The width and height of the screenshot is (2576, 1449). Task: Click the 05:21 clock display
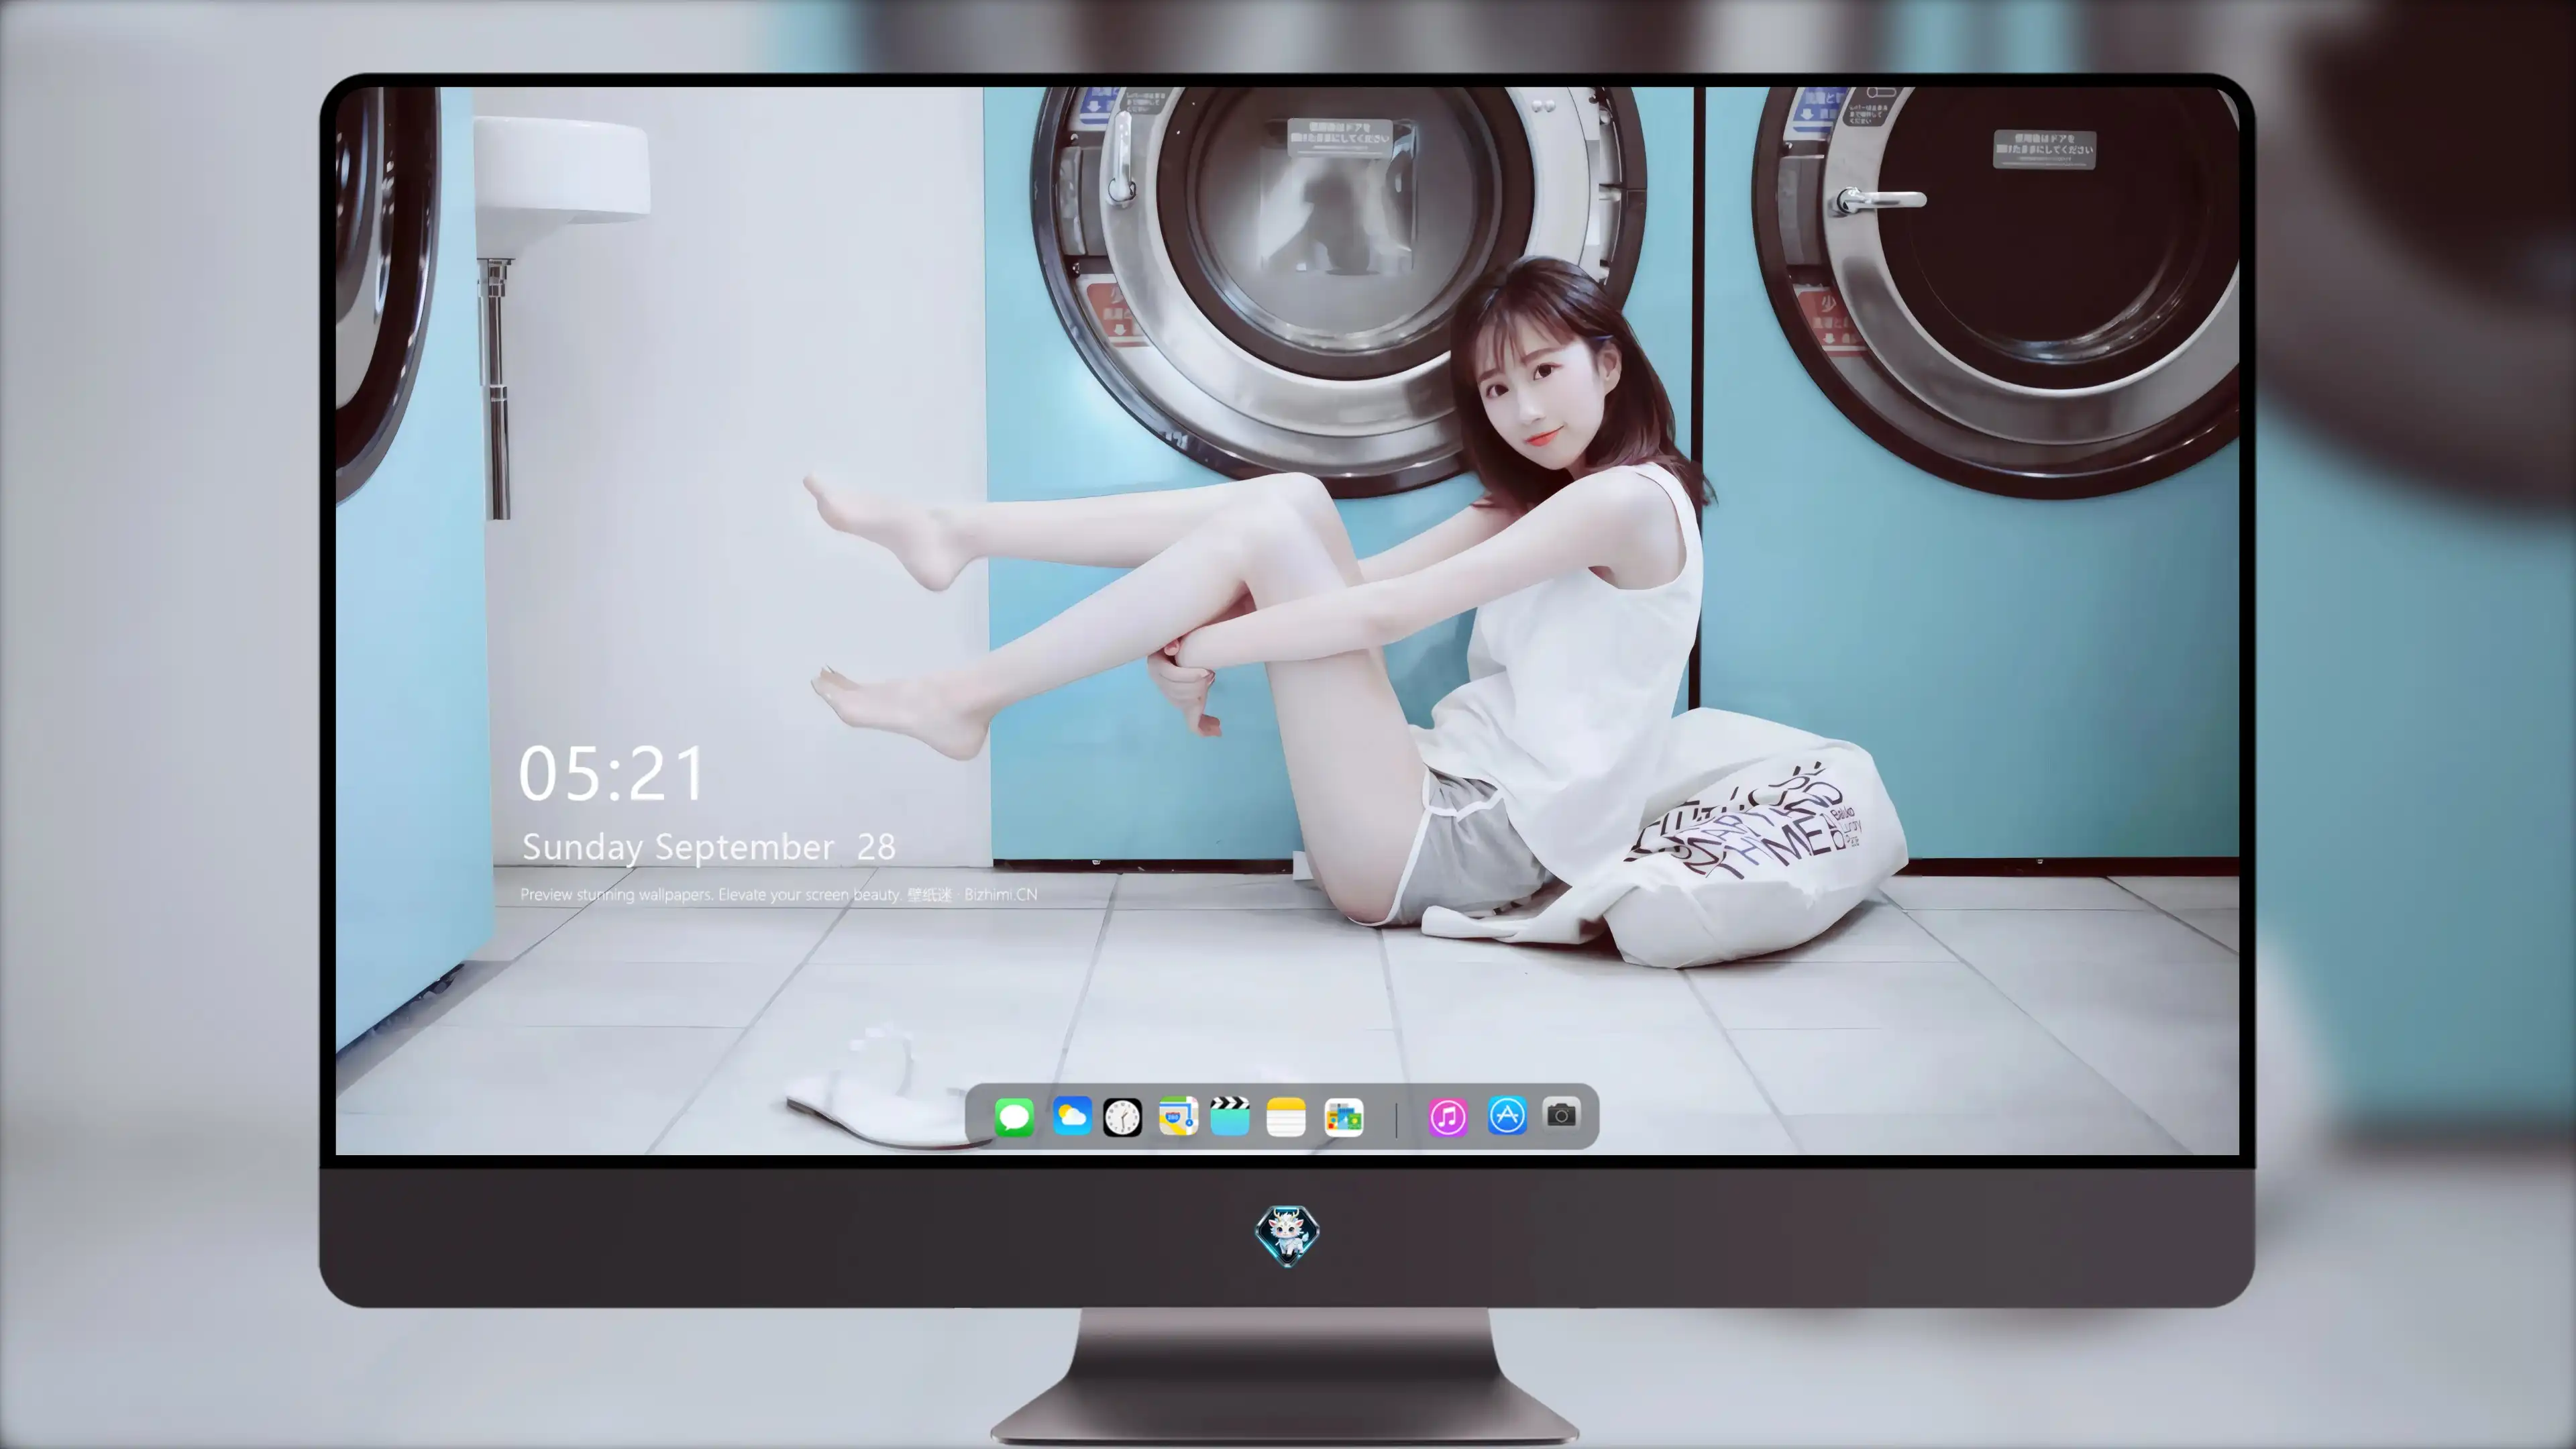(x=612, y=774)
